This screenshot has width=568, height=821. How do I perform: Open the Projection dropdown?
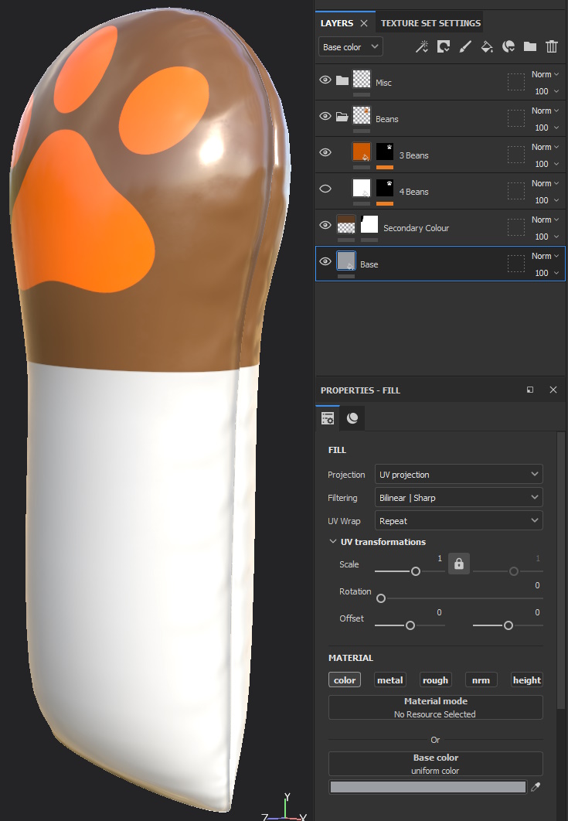[458, 475]
